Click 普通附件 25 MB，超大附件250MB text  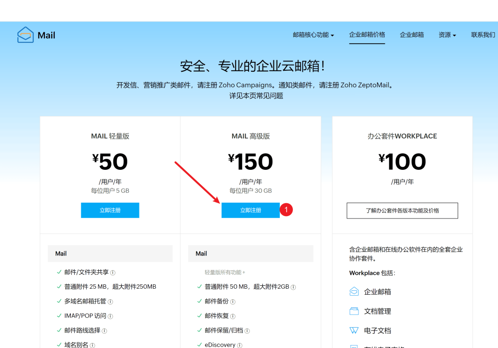[110, 287]
